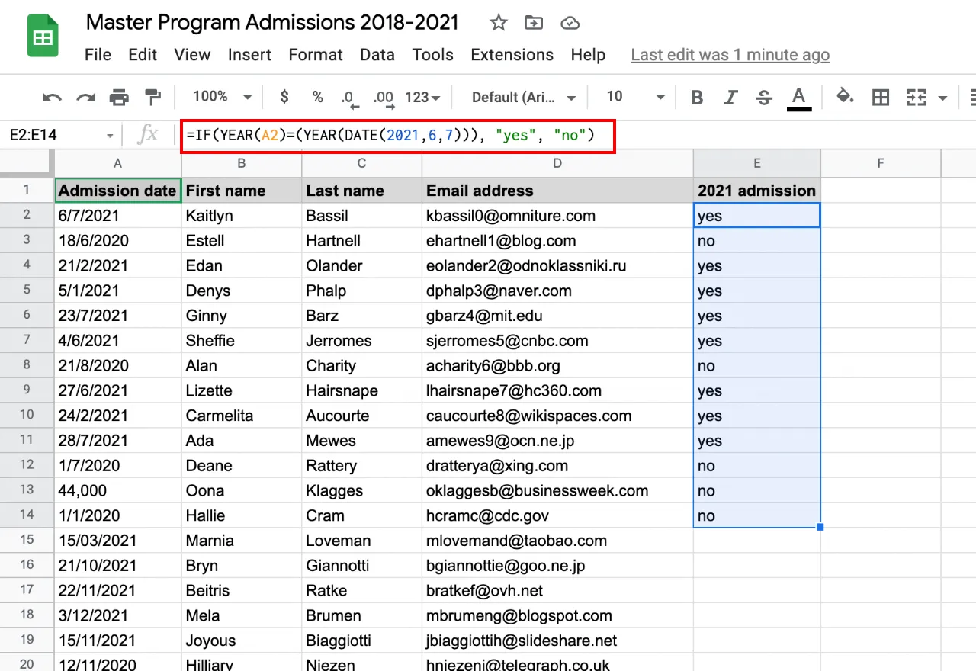Click the Print icon
The image size is (976, 671).
(x=119, y=97)
